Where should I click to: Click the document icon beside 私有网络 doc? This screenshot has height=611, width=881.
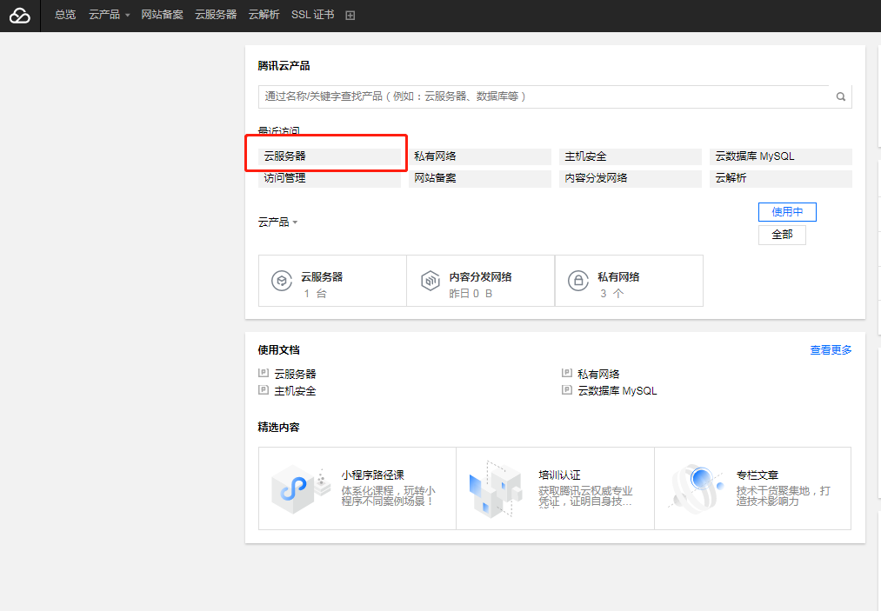click(x=567, y=373)
